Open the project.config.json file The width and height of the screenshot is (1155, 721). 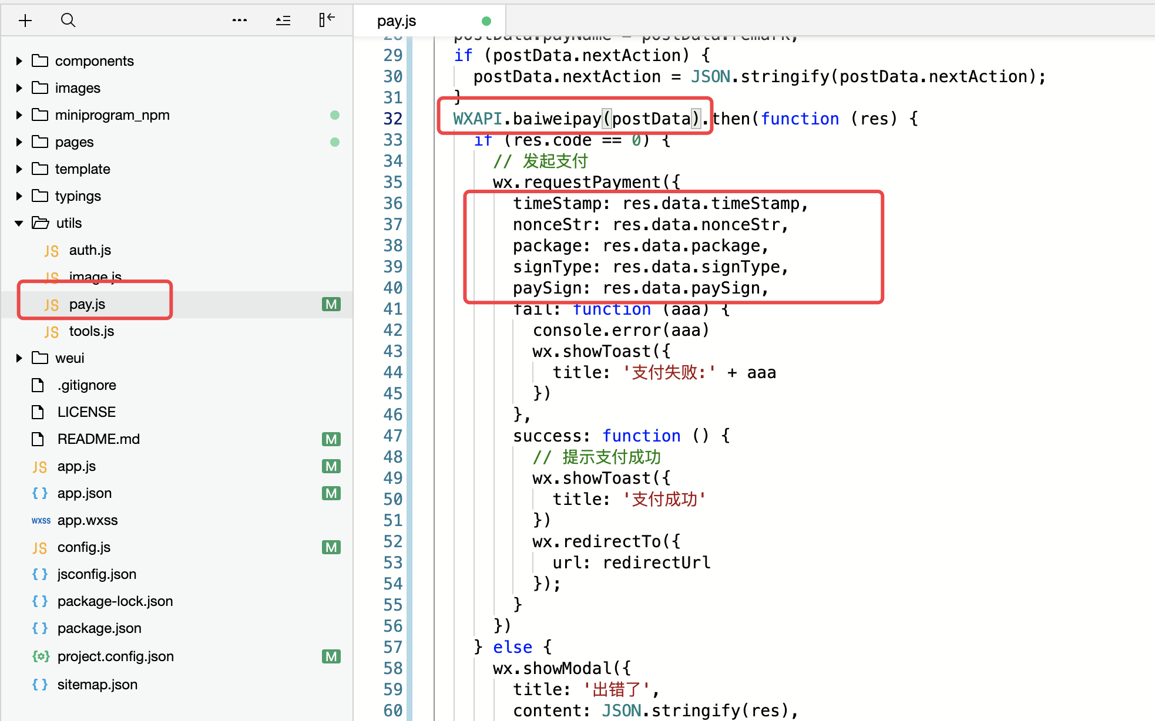pos(115,656)
